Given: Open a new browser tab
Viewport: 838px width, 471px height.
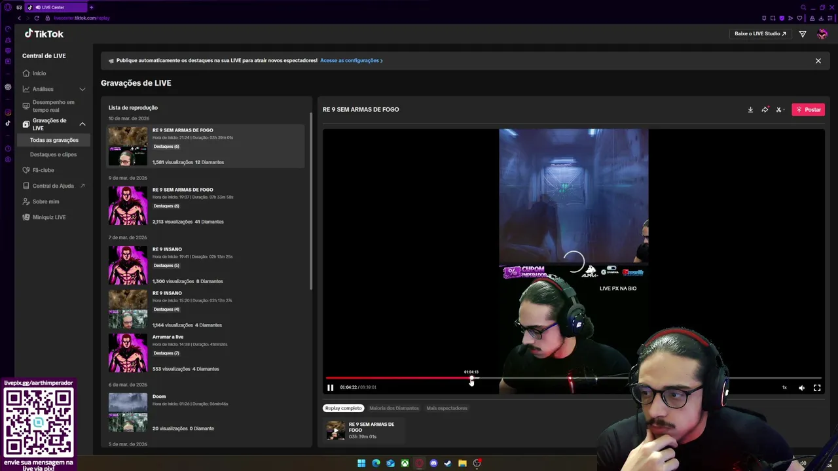Looking at the screenshot, I should point(91,7).
